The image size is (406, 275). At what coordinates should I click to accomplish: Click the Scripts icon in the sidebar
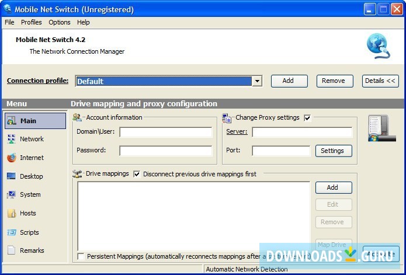pos(12,232)
